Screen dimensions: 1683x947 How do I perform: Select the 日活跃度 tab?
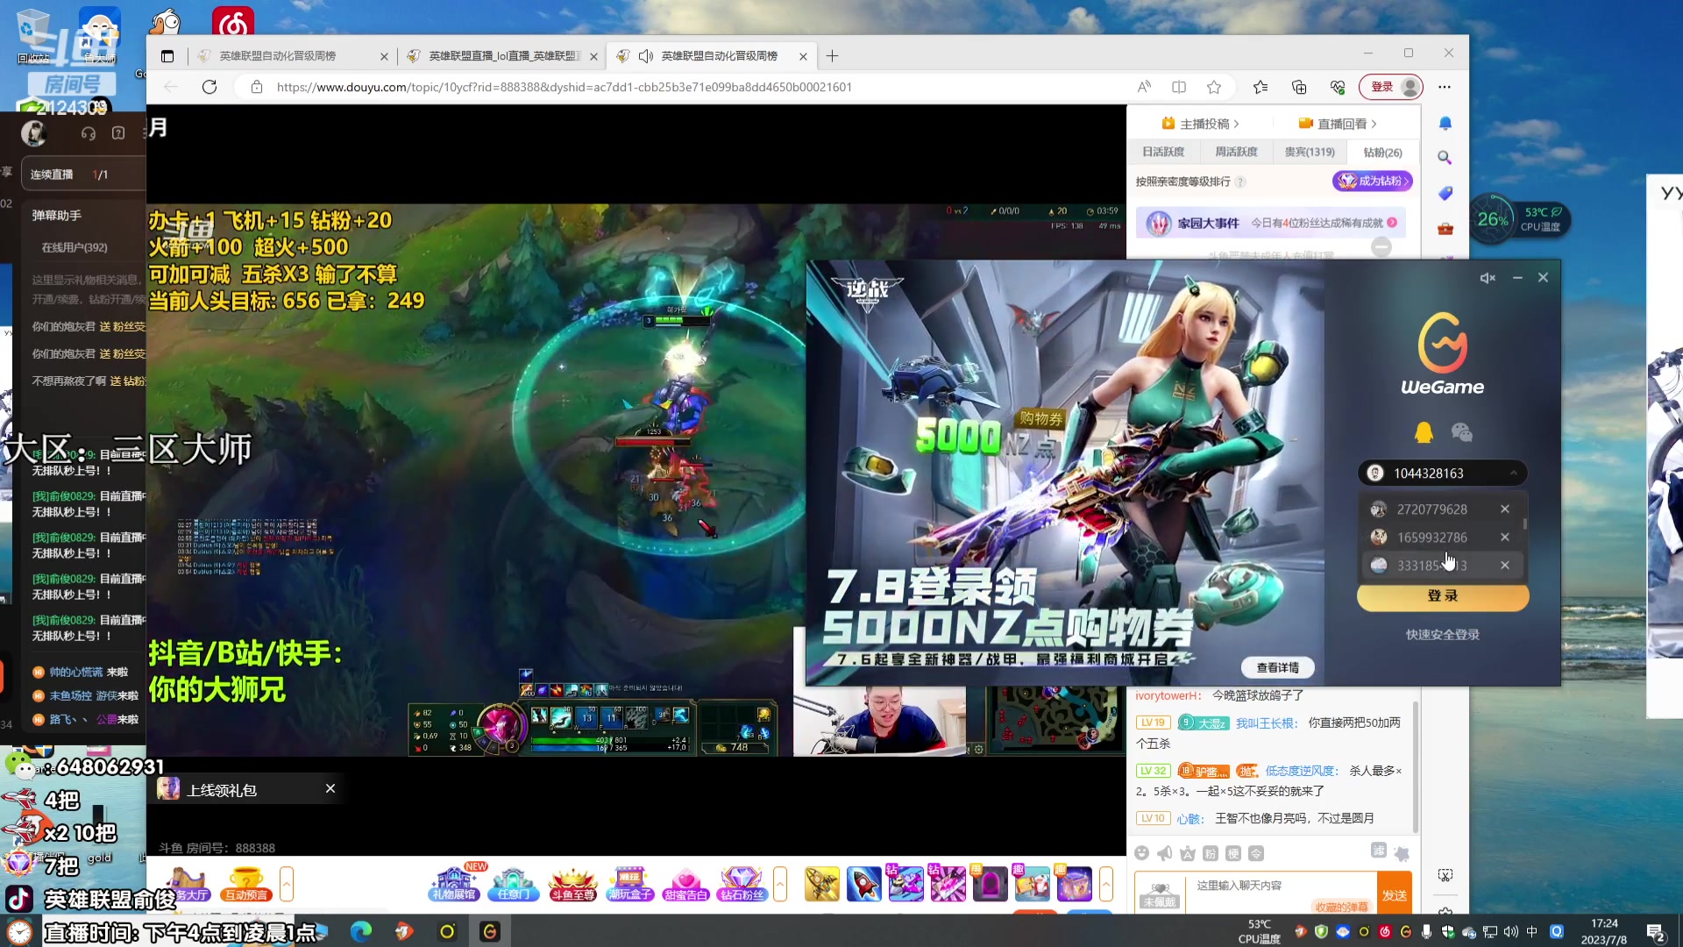(x=1163, y=153)
